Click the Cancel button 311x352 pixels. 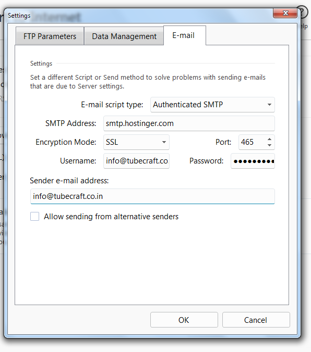[256, 320]
